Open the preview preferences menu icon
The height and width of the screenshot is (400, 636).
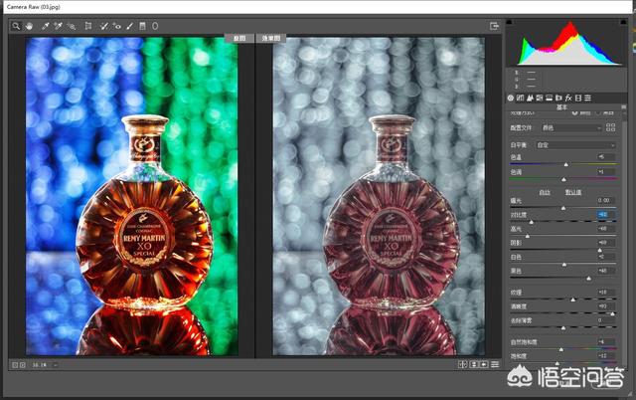click(x=495, y=364)
